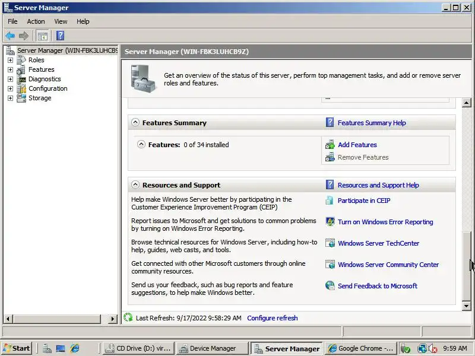Viewport: 475px width, 356px height.
Task: Click the Features icon in tree
Action: 21,69
